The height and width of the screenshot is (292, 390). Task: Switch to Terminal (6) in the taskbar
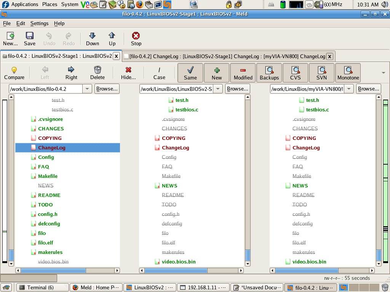43,287
